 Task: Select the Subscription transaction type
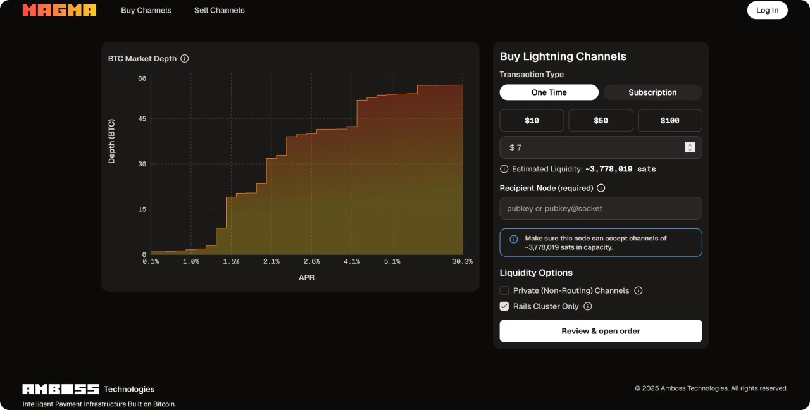[652, 92]
